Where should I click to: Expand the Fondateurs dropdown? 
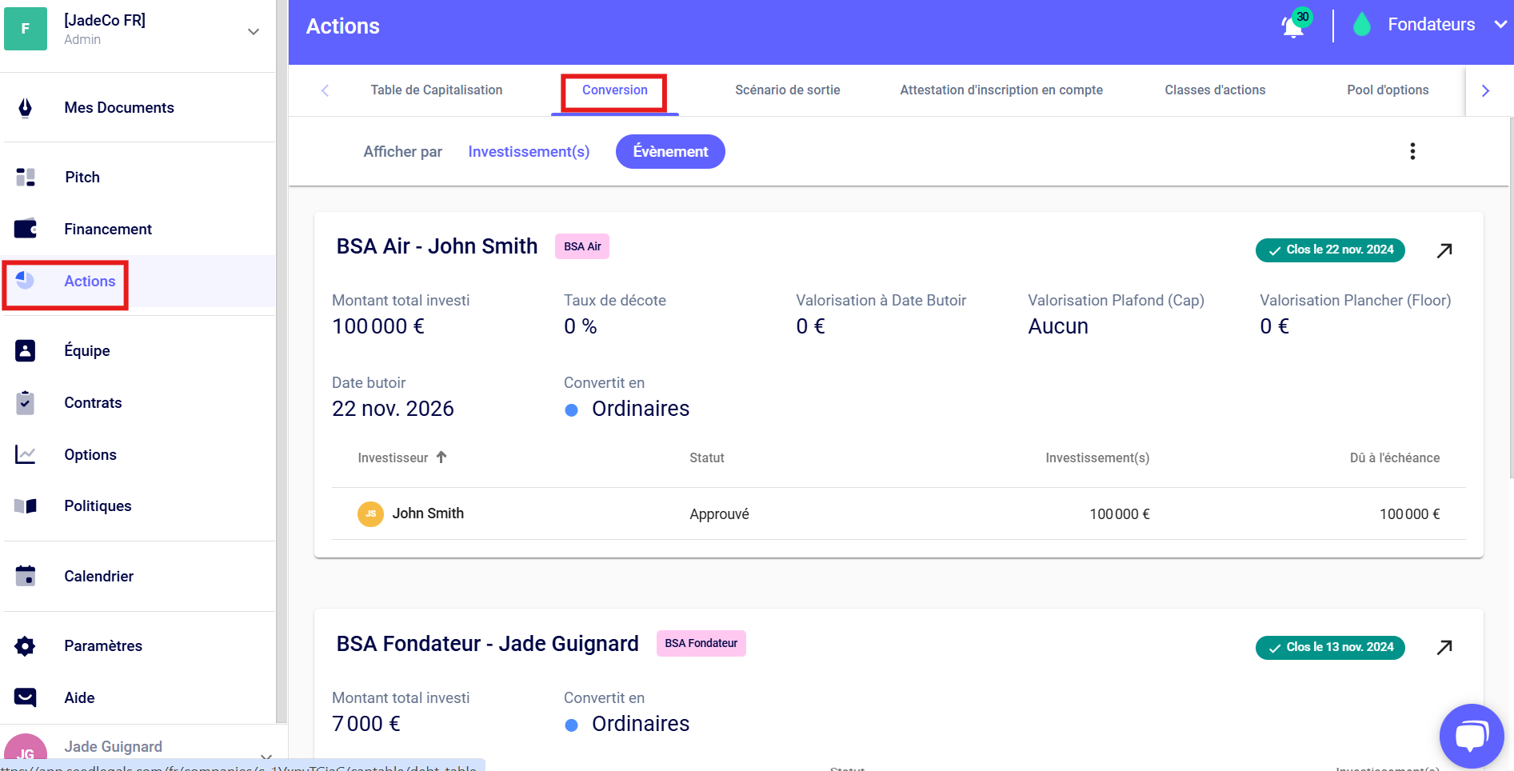click(1500, 25)
